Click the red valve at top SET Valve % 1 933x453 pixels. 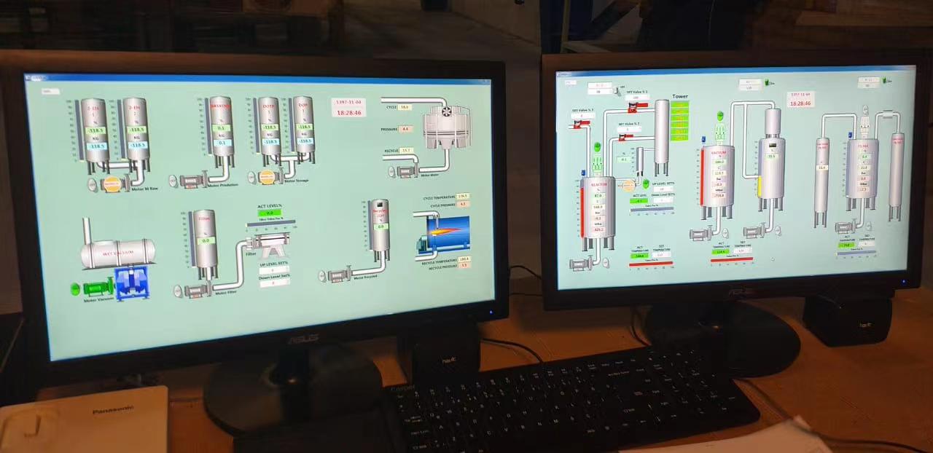coord(636,106)
